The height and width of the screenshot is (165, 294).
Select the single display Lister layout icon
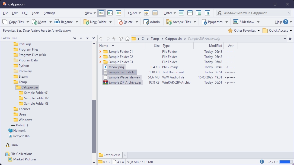pyautogui.click(x=181, y=13)
